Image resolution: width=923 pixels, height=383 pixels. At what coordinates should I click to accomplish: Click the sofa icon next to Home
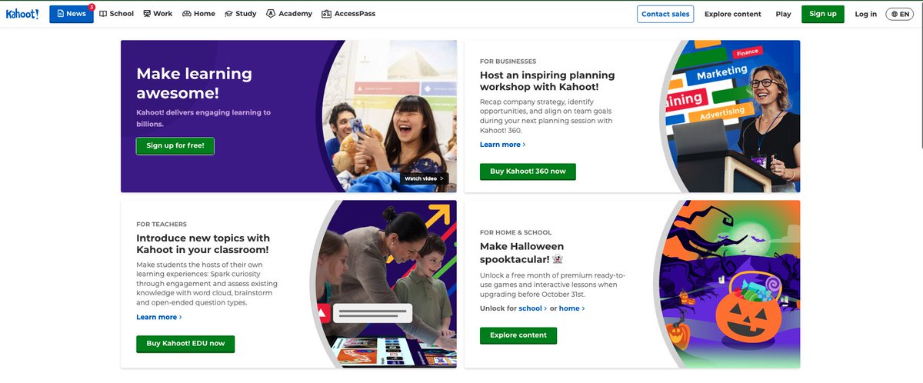(186, 14)
